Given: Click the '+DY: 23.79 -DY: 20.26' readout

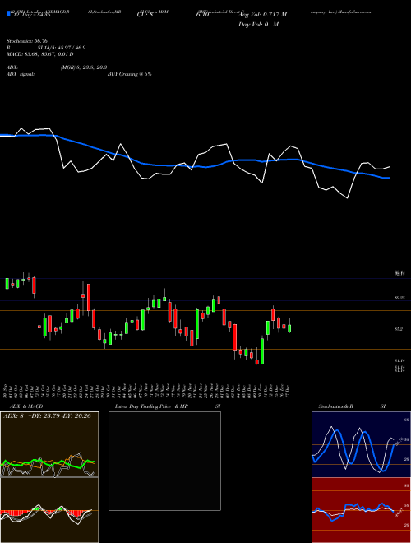Looking at the screenshot, I should click(x=61, y=416).
